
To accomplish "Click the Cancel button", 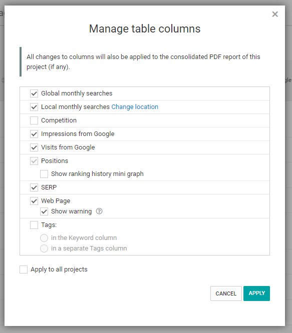I will click(226, 293).
